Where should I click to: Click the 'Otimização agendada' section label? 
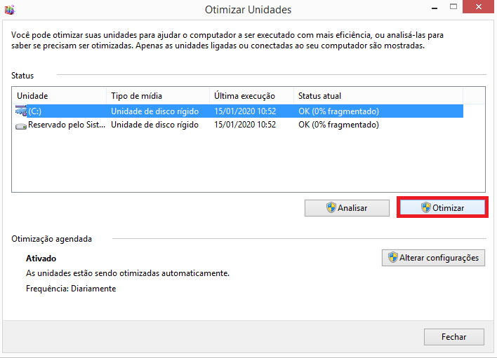[x=52, y=239]
